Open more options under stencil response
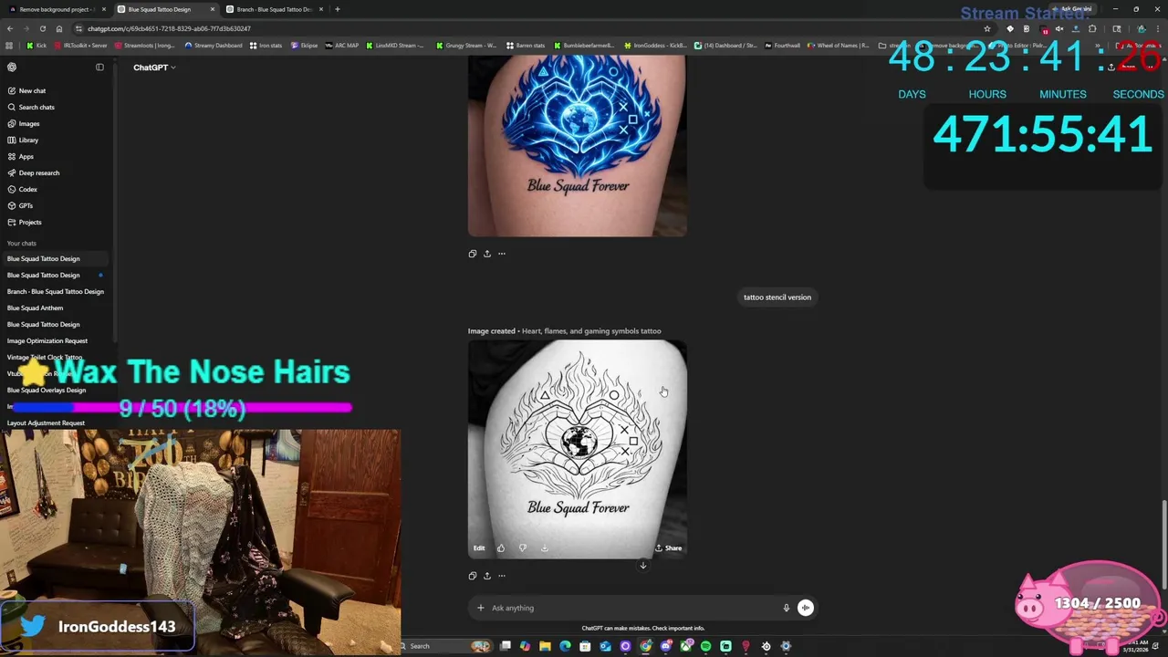1168x657 pixels. (501, 576)
